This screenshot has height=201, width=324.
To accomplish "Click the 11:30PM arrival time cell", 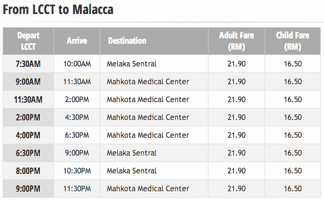I will click(77, 189).
